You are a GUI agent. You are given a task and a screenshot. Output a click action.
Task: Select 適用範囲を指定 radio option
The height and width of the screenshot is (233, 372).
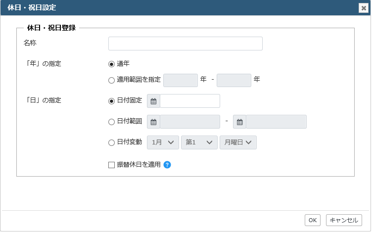111,80
